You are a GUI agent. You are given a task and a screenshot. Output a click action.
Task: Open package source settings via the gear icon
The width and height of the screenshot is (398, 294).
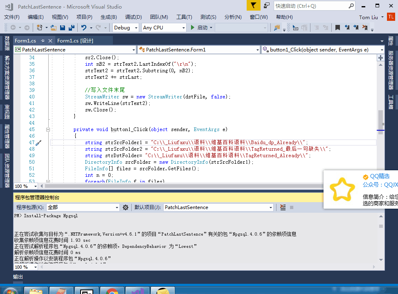click(126, 207)
